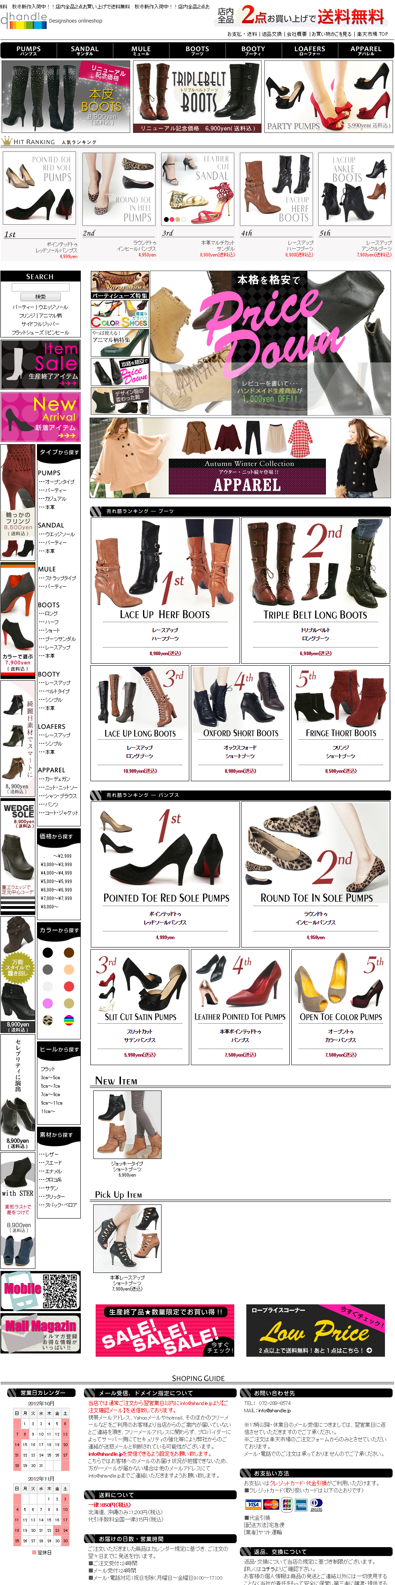
Task: Select the rainbow multicolor filter
Action: (69, 1021)
